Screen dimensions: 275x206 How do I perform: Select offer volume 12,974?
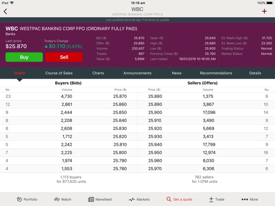(x=209, y=153)
